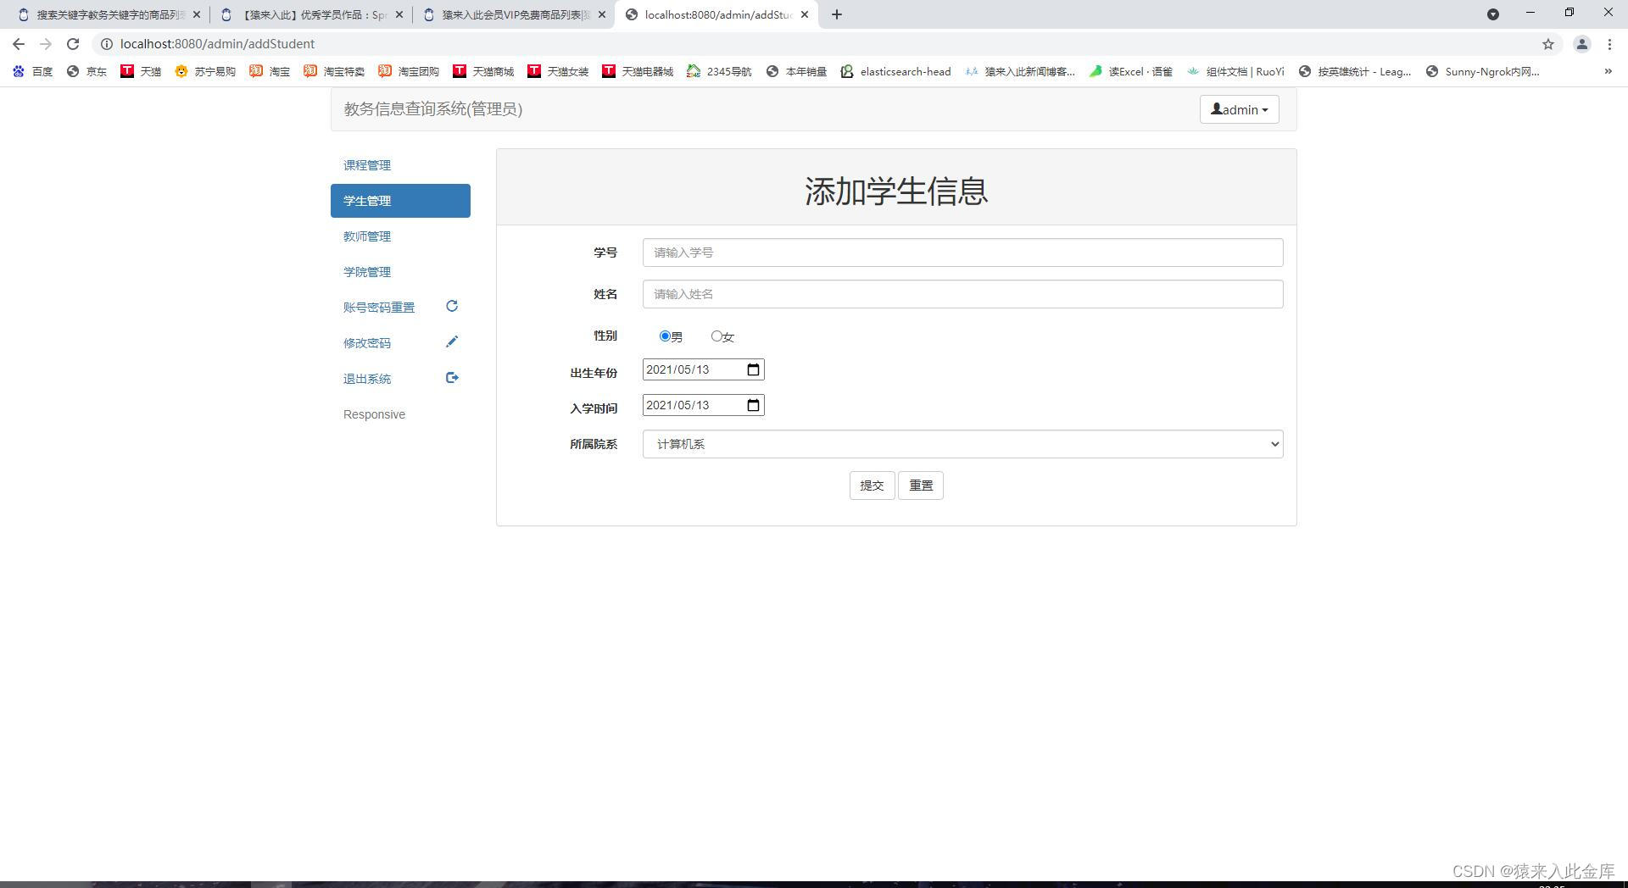
Task: Open a new browser tab
Action: [837, 14]
